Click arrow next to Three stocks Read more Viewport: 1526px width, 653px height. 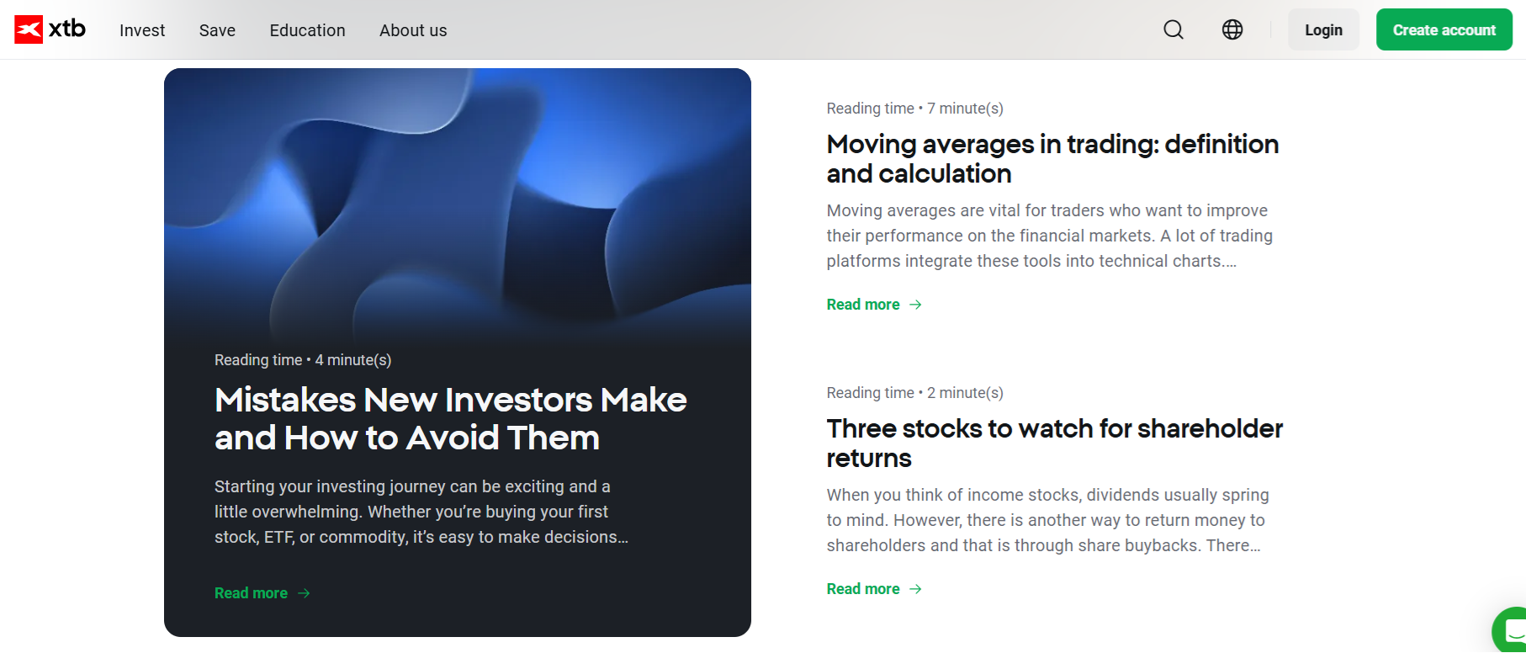pyautogui.click(x=916, y=589)
